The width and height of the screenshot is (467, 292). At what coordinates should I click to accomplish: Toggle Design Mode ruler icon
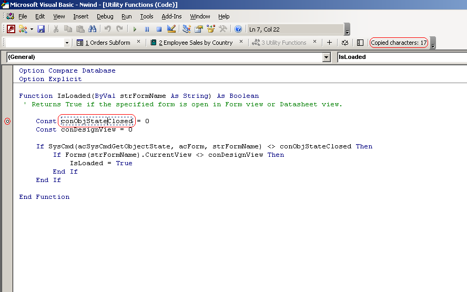point(171,29)
